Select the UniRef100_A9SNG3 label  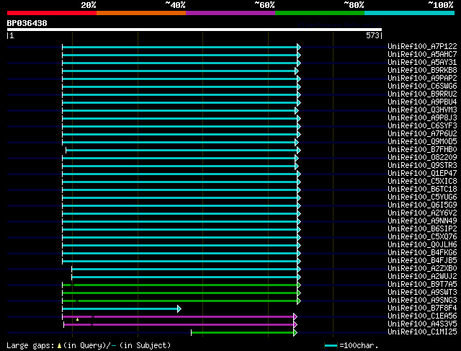(423, 301)
